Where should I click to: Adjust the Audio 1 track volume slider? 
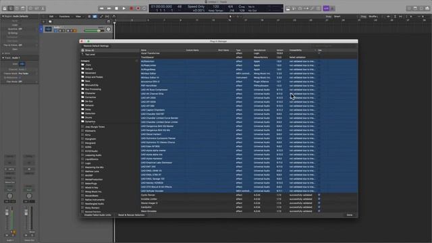coord(94,30)
